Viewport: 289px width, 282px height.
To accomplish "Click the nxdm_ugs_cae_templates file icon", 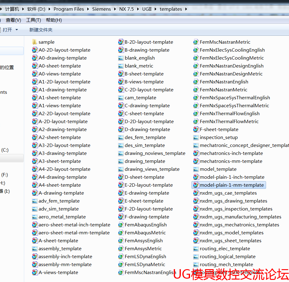I will (196, 193).
